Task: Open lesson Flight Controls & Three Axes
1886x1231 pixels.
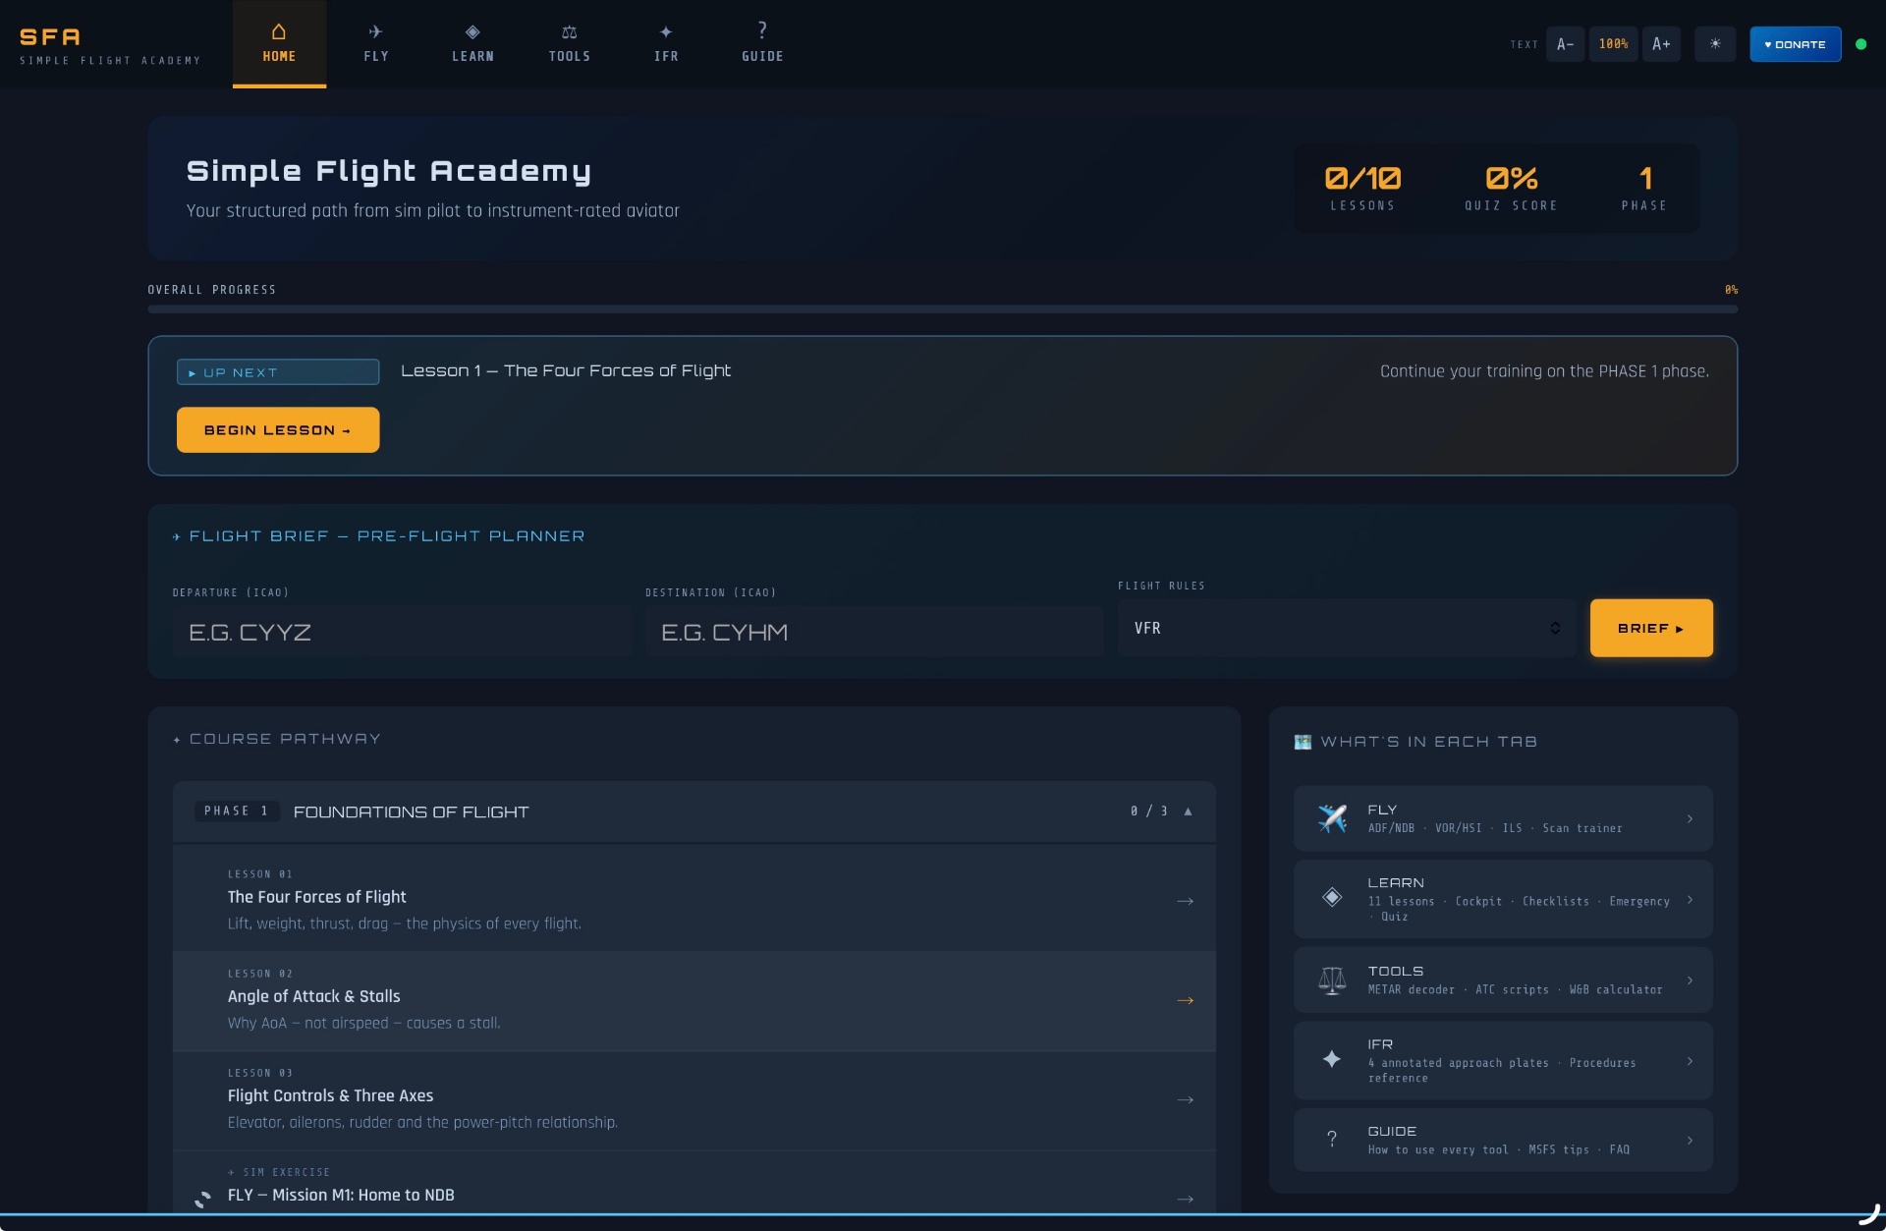Action: coord(694,1099)
